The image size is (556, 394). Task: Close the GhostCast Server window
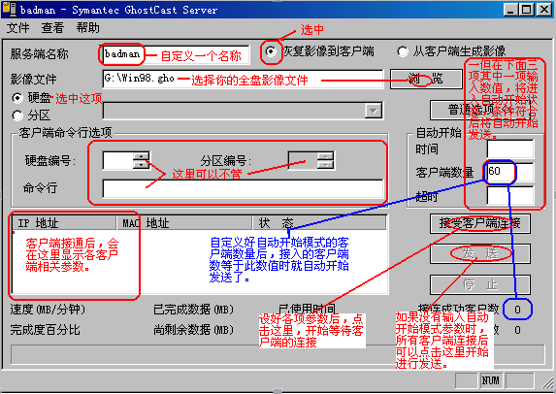point(544,10)
